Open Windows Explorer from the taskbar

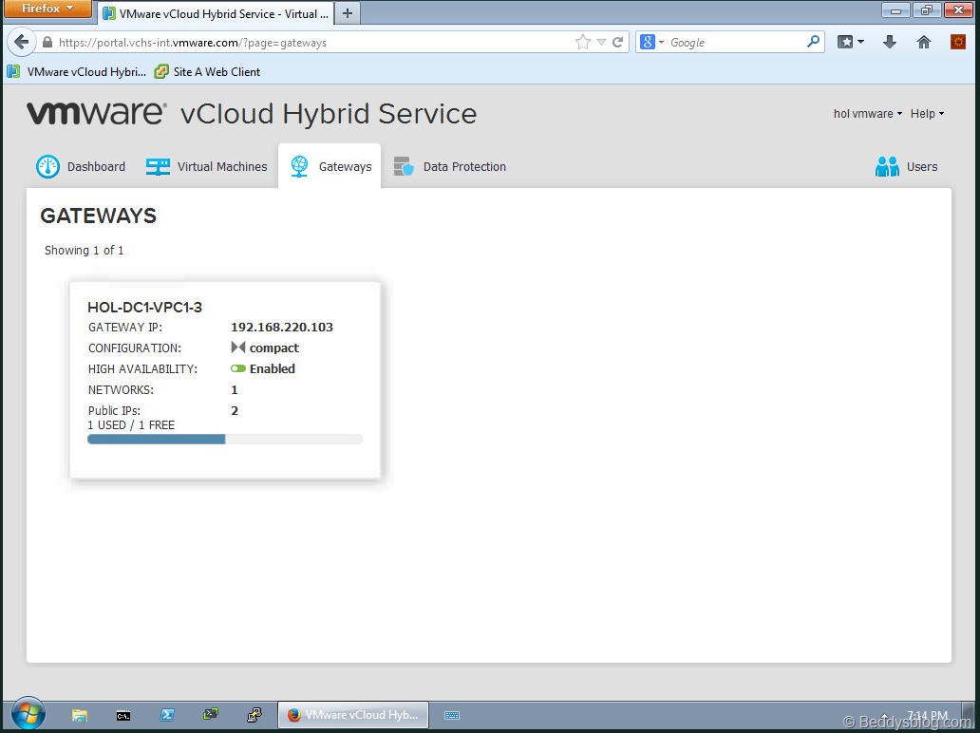click(80, 715)
